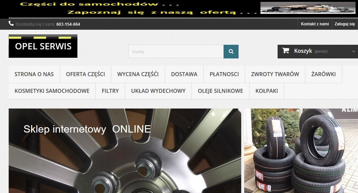Click the Kontakt z nami link
This screenshot has width=358, height=193.
pyautogui.click(x=315, y=24)
